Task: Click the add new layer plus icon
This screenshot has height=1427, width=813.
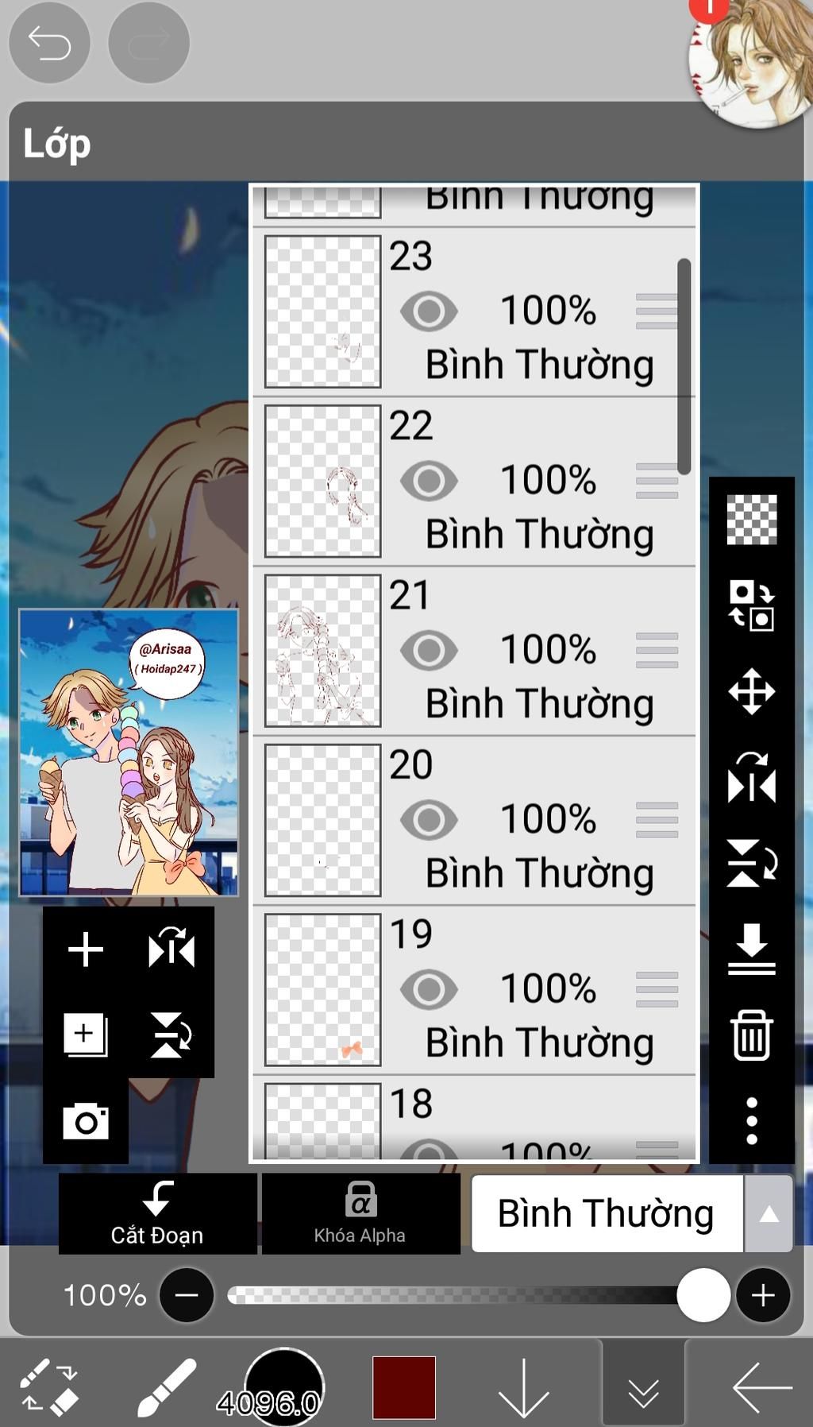Action: (86, 949)
